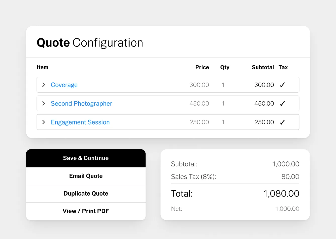Expand the Engagement Session row

point(44,122)
